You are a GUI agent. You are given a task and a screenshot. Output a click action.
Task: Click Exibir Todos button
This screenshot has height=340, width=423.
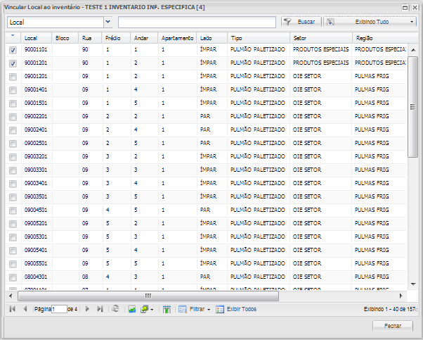236,309
